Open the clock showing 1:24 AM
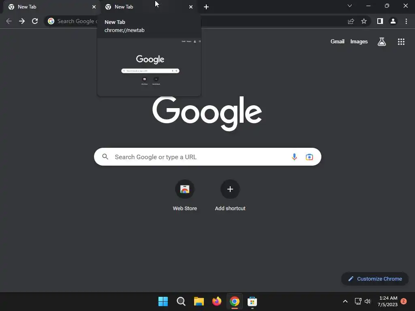415x311 pixels. point(388,301)
